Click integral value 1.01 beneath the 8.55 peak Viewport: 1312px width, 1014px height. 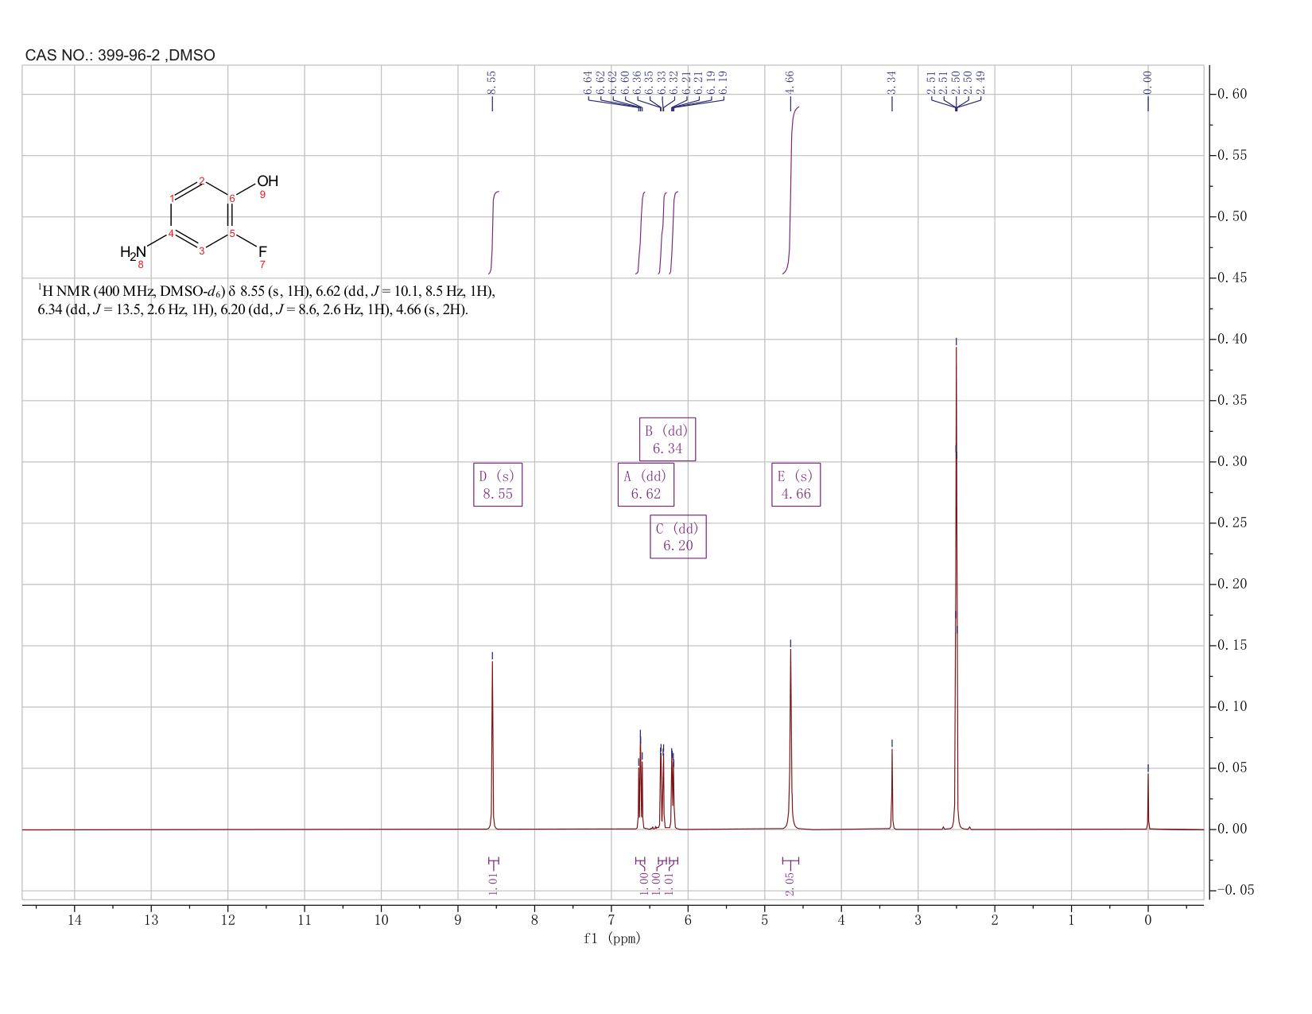pyautogui.click(x=493, y=883)
